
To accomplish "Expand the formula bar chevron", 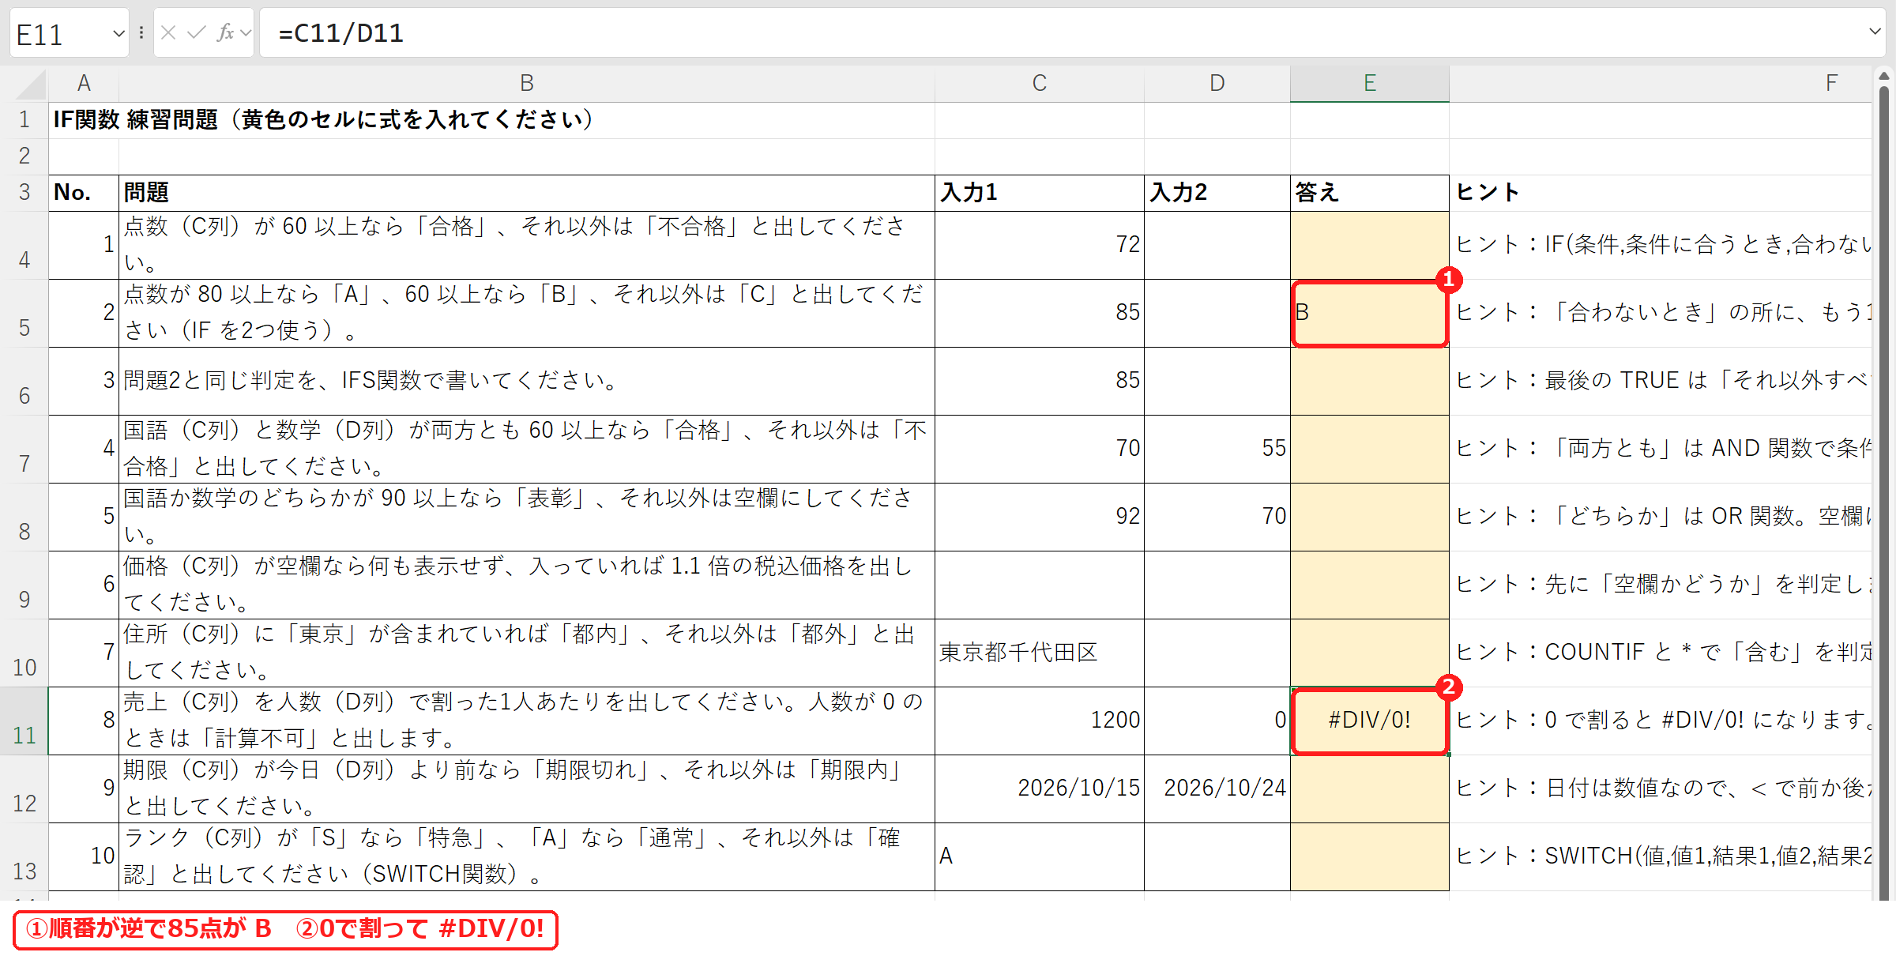I will pyautogui.click(x=1875, y=32).
